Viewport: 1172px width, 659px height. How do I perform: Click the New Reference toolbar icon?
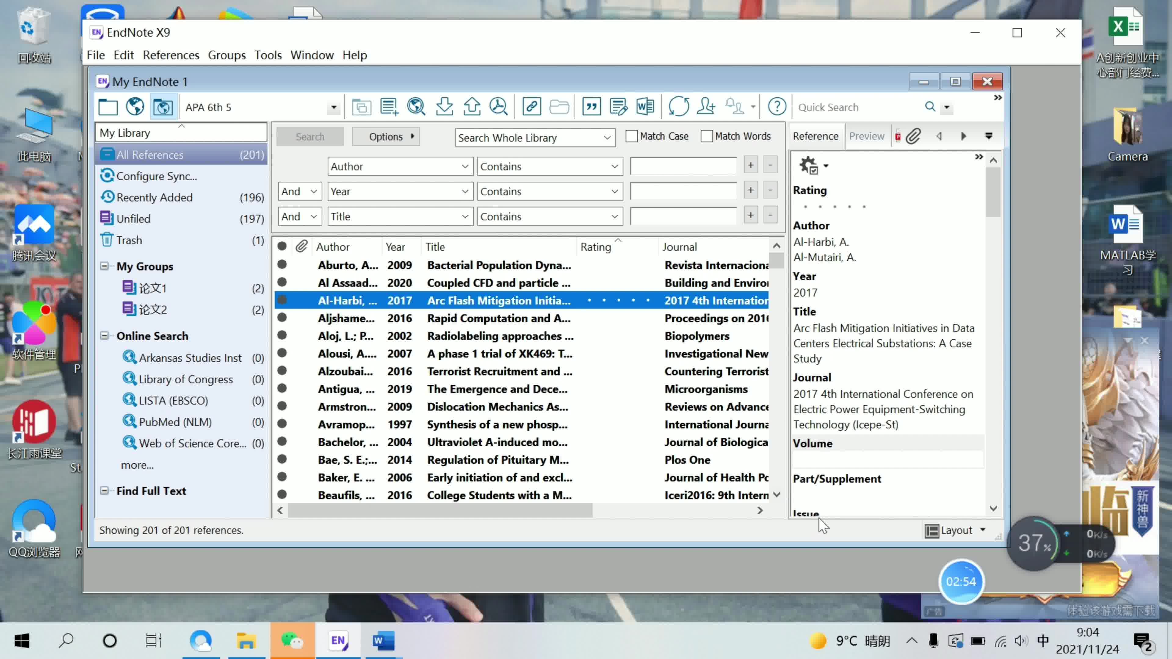point(389,107)
